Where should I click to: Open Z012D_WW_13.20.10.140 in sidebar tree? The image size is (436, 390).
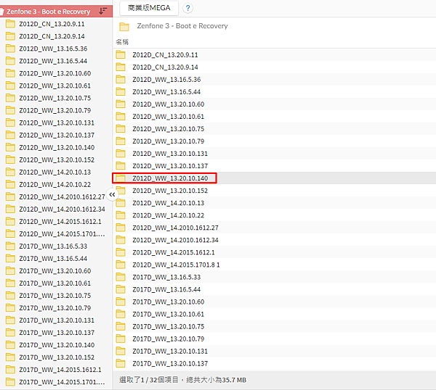[x=57, y=147]
